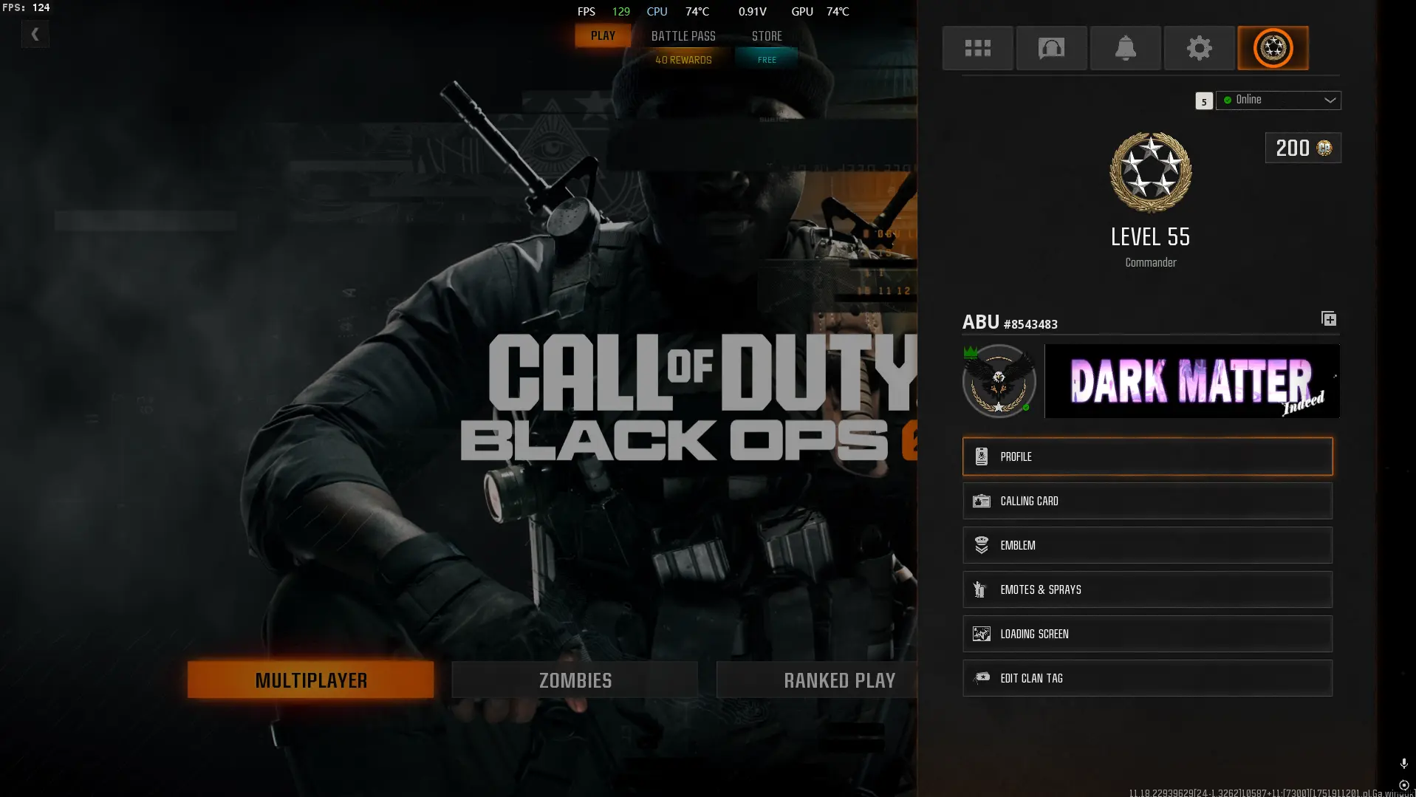Switch to the Play tab
The height and width of the screenshot is (797, 1416).
tap(603, 35)
